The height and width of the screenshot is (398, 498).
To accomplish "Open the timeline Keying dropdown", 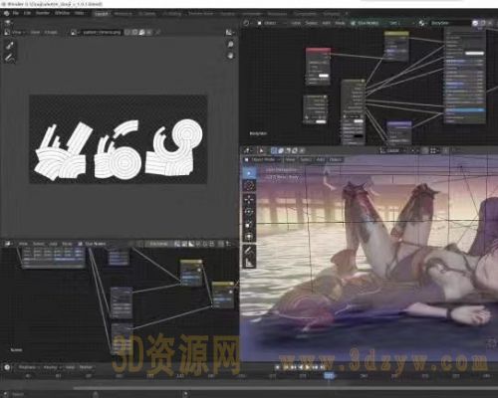I will tap(52, 367).
